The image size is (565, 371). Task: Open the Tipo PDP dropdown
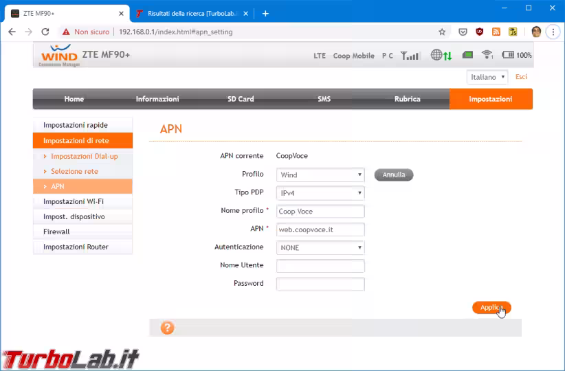(320, 193)
